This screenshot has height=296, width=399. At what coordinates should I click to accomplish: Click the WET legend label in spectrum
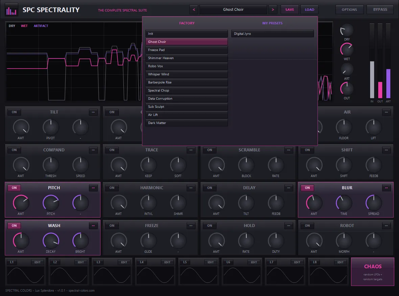(24, 26)
